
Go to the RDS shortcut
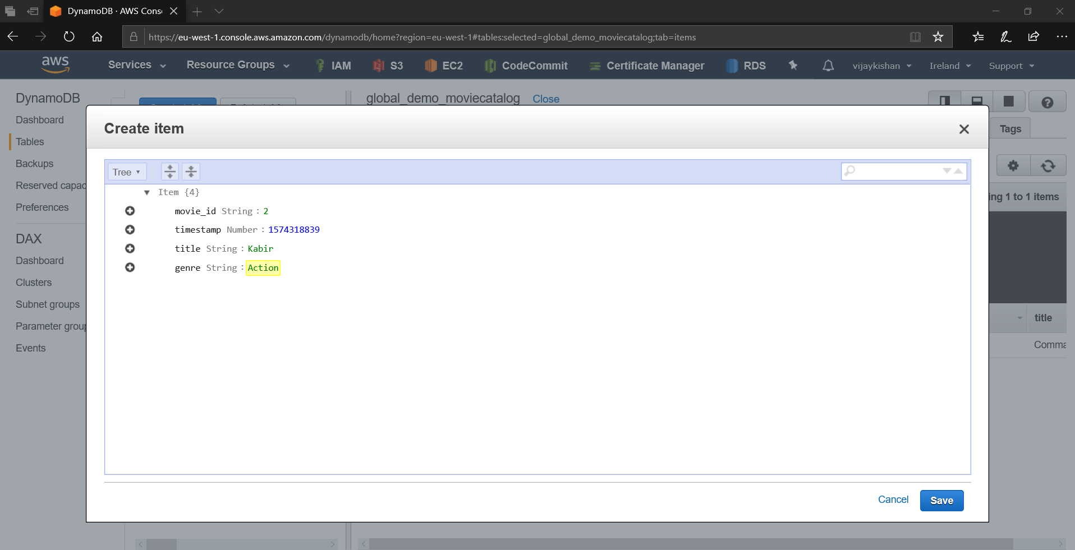(x=746, y=66)
